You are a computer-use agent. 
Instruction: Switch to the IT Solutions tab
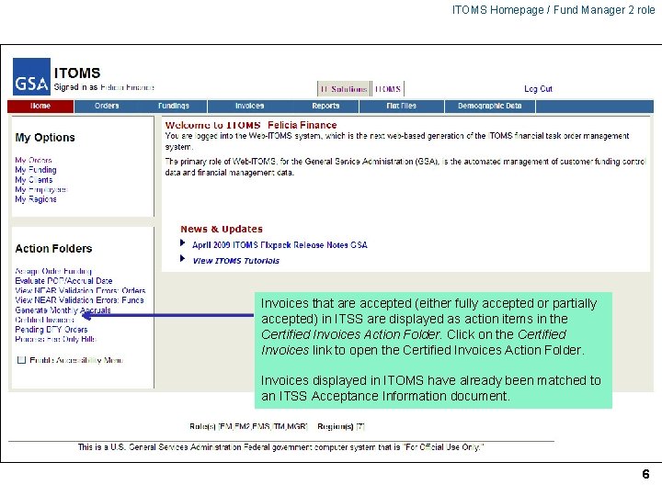(x=344, y=89)
